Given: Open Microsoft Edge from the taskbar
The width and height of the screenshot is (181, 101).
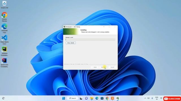Looking at the screenshot, I should coord(97,98).
